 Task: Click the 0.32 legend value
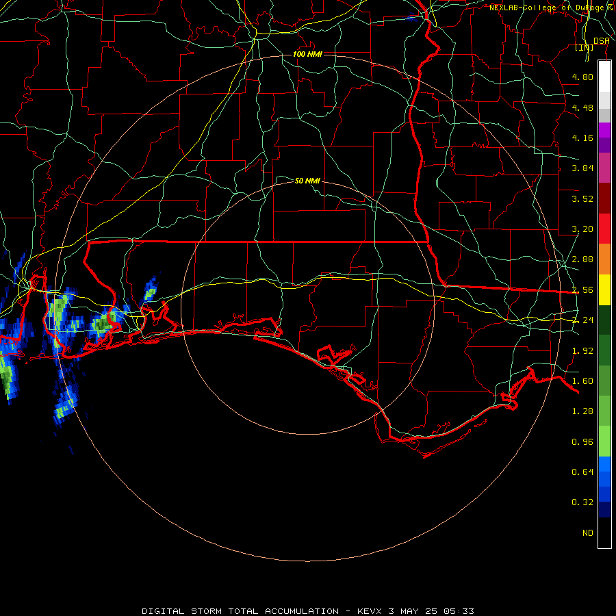[582, 502]
